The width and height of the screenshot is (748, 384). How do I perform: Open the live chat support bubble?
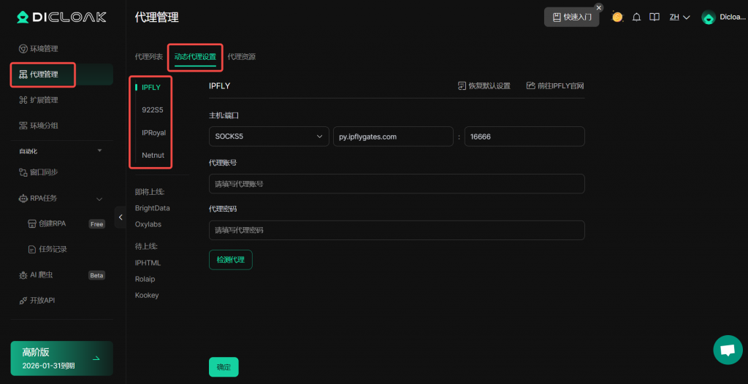727,350
